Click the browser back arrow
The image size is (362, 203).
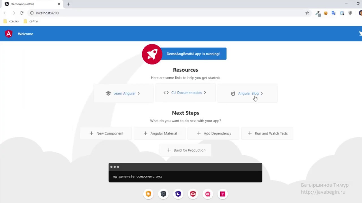click(x=5, y=13)
